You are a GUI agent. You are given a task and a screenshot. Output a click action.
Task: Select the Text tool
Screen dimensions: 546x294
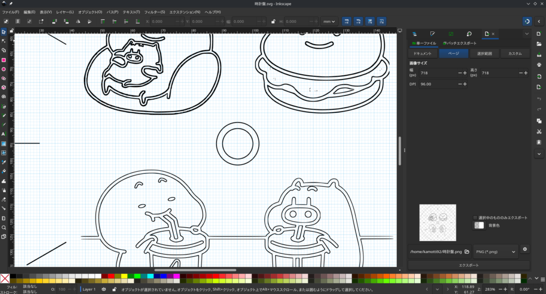[4, 134]
